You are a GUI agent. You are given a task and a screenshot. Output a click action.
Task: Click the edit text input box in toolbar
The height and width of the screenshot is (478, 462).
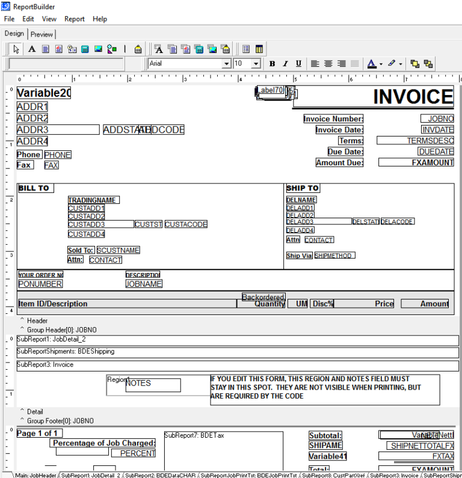pyautogui.click(x=66, y=64)
